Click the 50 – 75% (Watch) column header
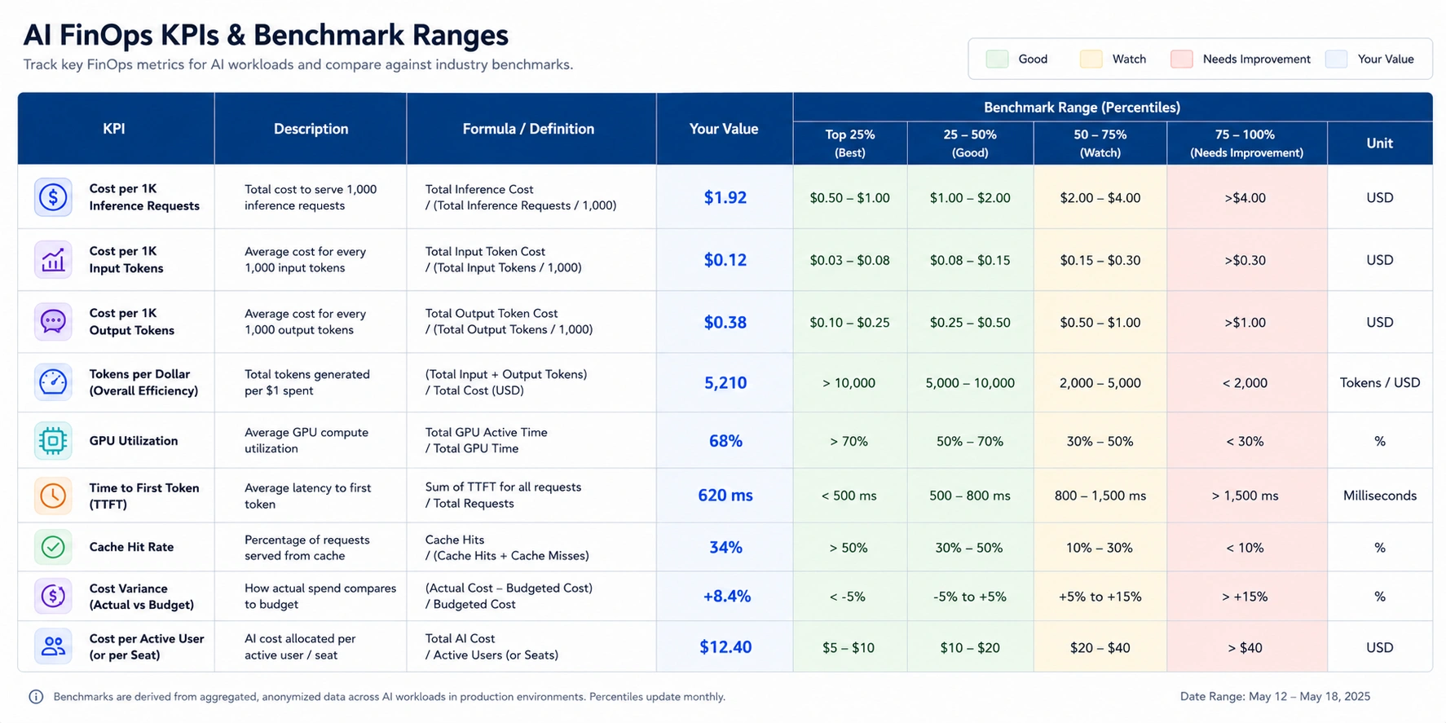Screen dimensions: 1446x723 pos(1100,143)
